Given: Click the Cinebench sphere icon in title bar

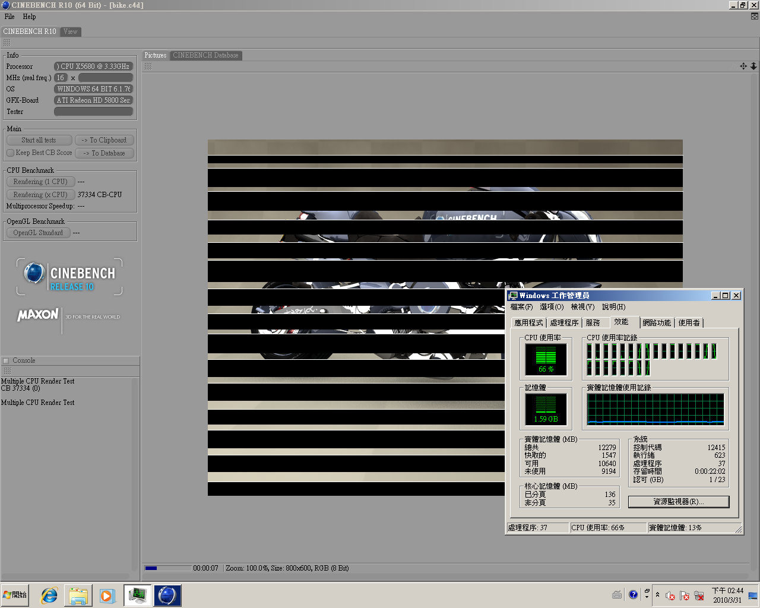Looking at the screenshot, I should 5,5.
